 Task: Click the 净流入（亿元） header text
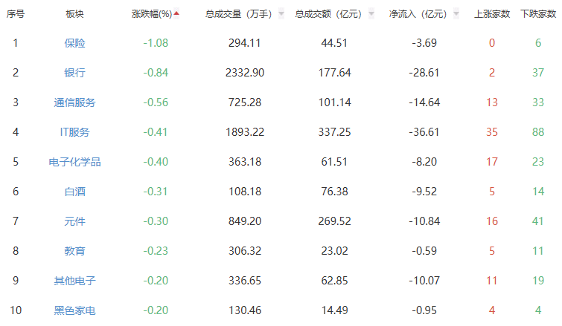(x=418, y=13)
